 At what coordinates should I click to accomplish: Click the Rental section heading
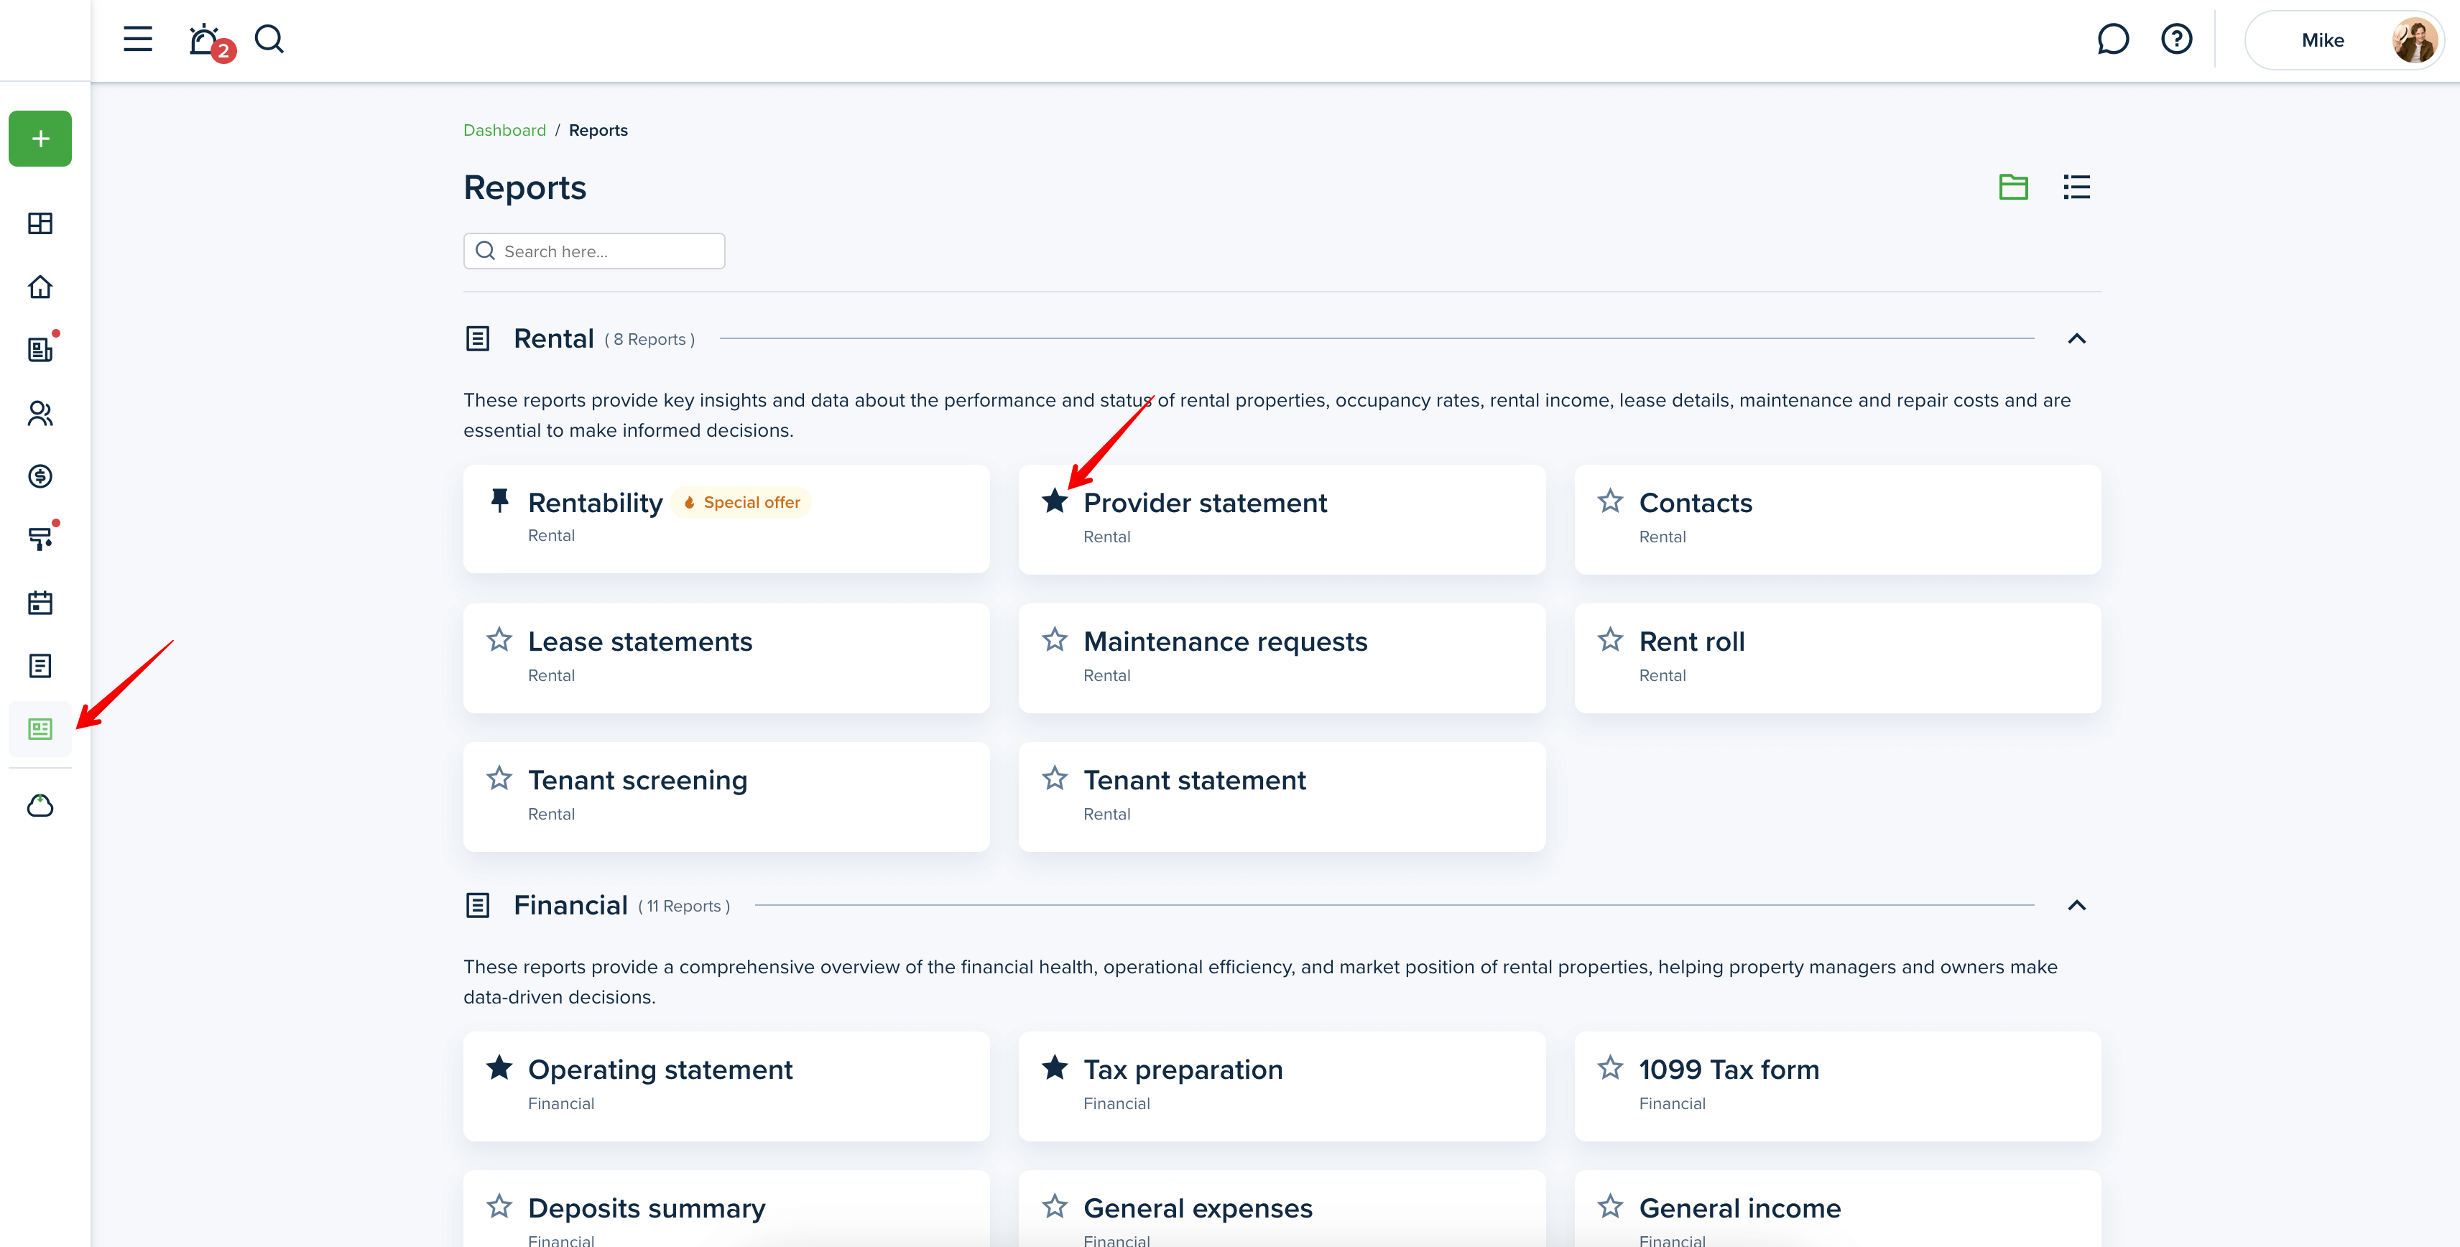click(553, 339)
